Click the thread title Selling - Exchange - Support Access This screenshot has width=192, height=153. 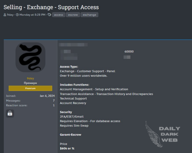tap(51, 7)
